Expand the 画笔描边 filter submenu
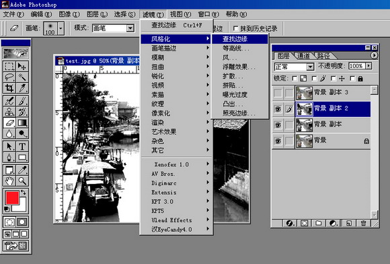The width and height of the screenshot is (390, 264). click(x=176, y=48)
